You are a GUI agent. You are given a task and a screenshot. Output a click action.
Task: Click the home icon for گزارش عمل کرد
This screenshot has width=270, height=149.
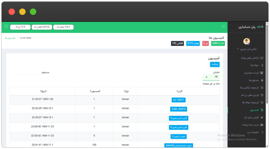click(x=262, y=118)
